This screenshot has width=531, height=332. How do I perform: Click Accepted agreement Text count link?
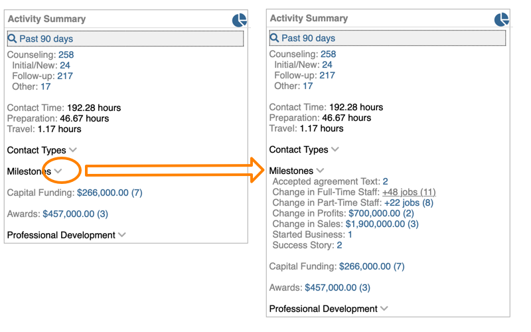(x=385, y=181)
